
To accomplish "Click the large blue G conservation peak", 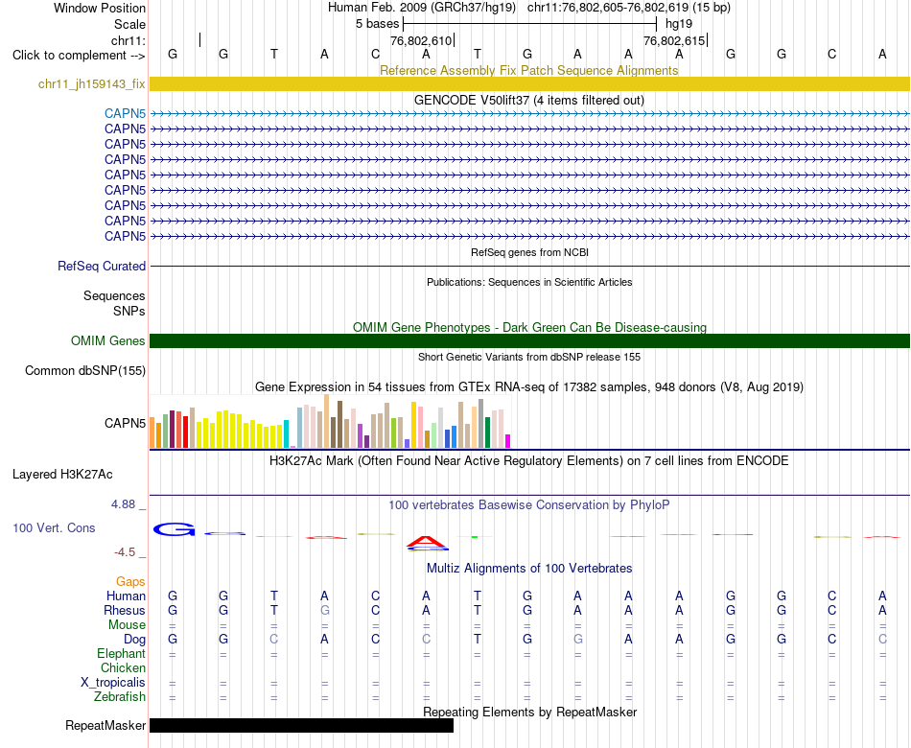I will [x=174, y=529].
